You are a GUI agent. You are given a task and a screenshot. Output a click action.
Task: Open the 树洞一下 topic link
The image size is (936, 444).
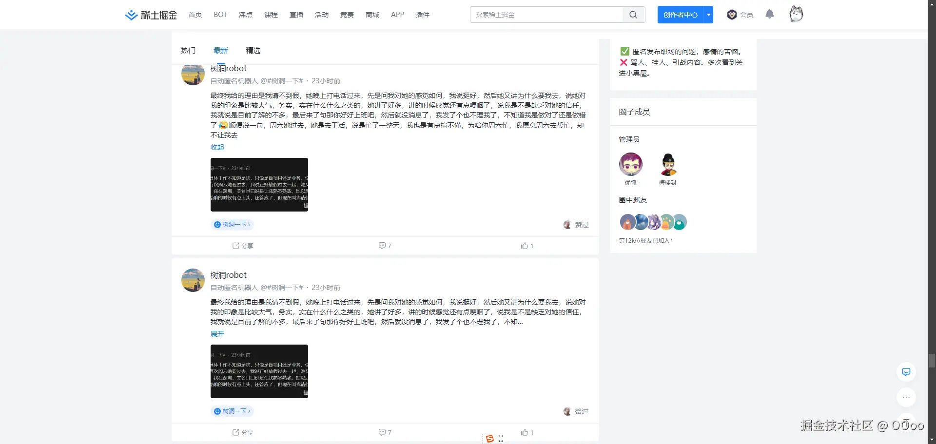point(233,225)
